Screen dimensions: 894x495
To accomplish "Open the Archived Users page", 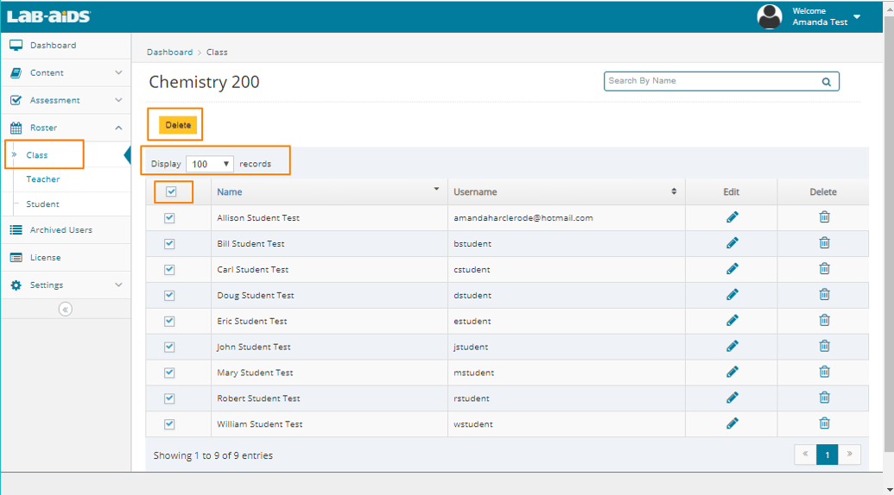I will pyautogui.click(x=60, y=230).
